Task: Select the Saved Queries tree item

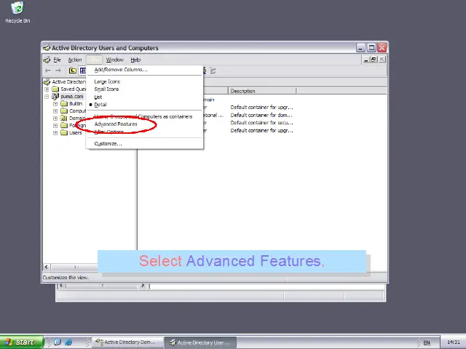Action: [73, 89]
